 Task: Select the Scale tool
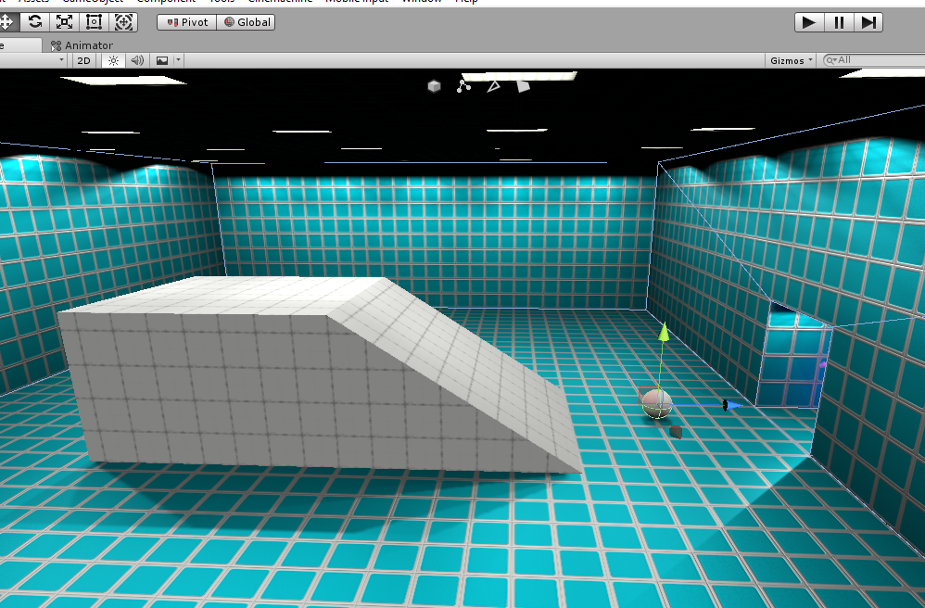point(63,20)
